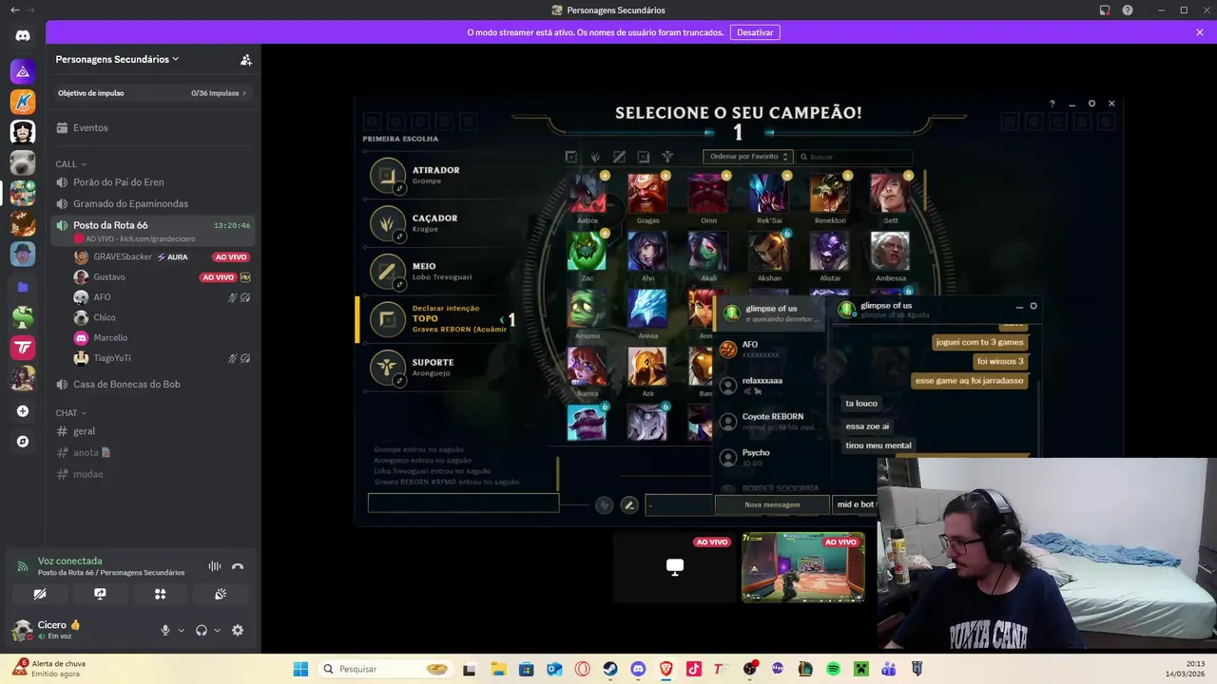Click user Marcello in voice channel

[162, 337]
